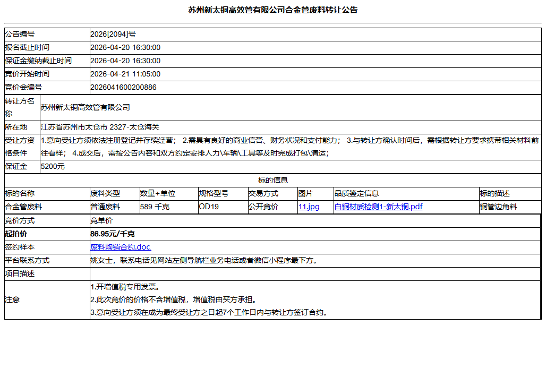Click the 图片 column header
Image resolution: width=546 pixels, height=368 pixels.
[x=306, y=194]
